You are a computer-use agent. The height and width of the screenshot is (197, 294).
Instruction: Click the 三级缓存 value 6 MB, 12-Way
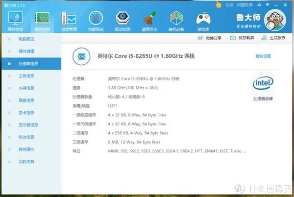click(134, 142)
